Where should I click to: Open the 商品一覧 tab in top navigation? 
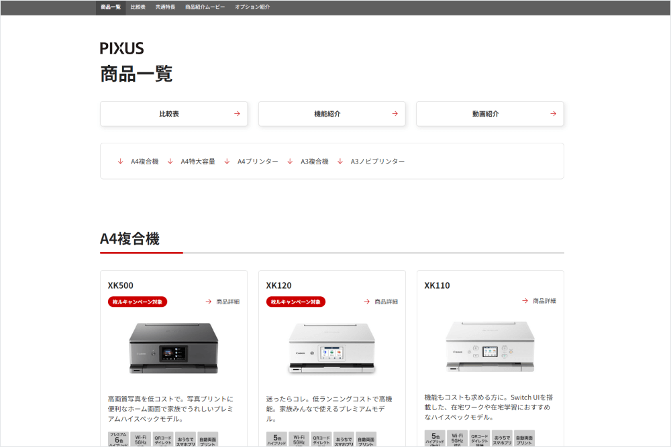point(111,7)
